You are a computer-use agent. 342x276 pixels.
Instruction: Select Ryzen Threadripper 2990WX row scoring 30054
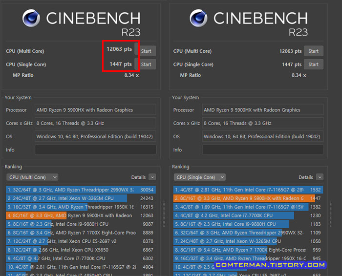[x=81, y=190]
